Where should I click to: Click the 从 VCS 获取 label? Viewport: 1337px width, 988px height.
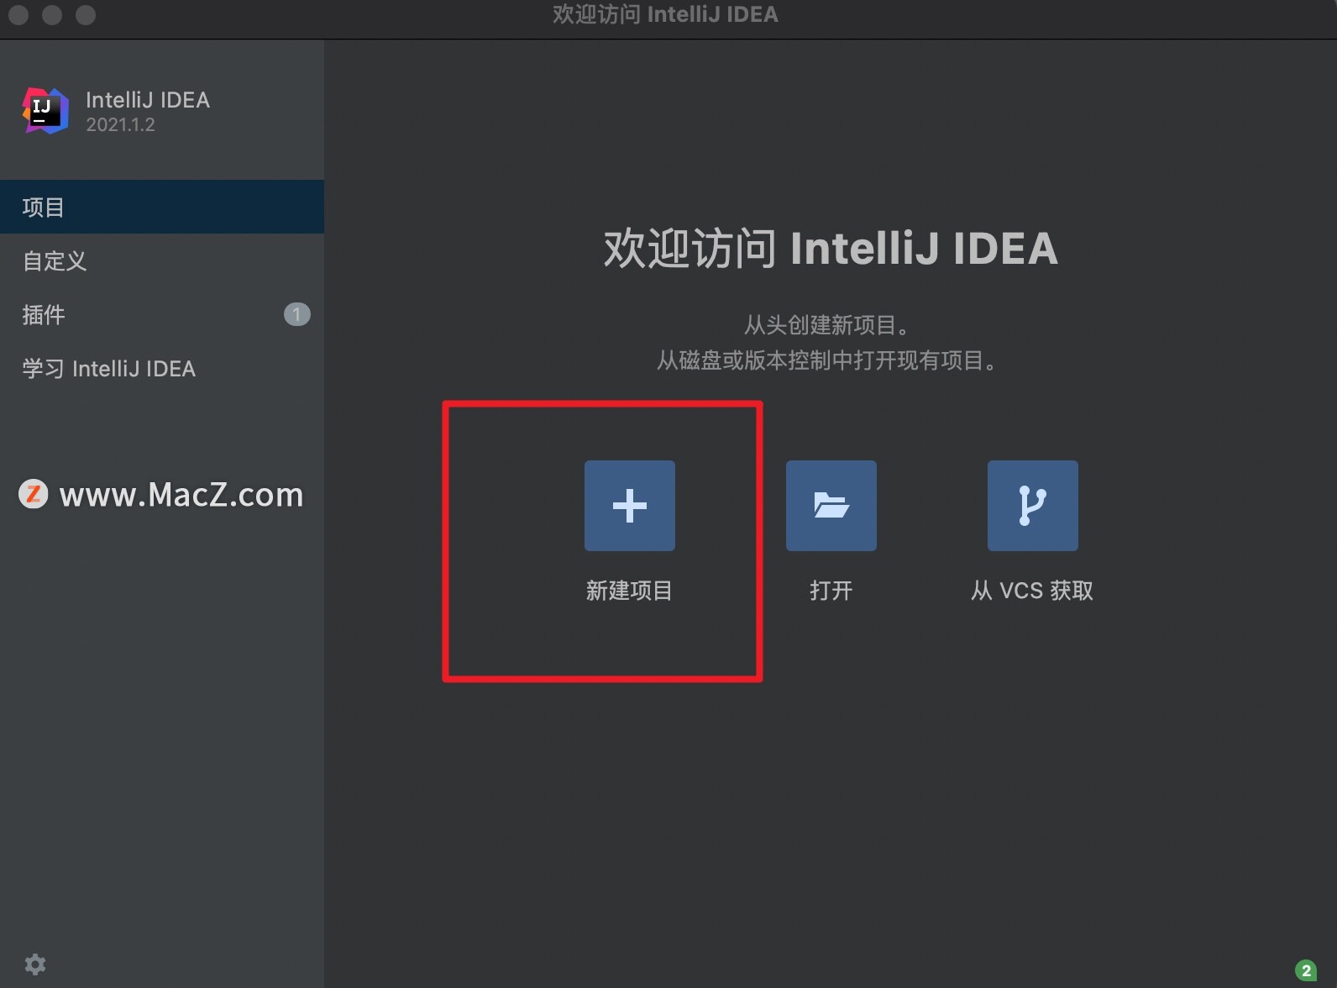click(1033, 591)
